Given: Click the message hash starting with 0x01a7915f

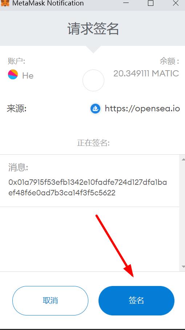Looking at the screenshot, I should [x=88, y=187].
